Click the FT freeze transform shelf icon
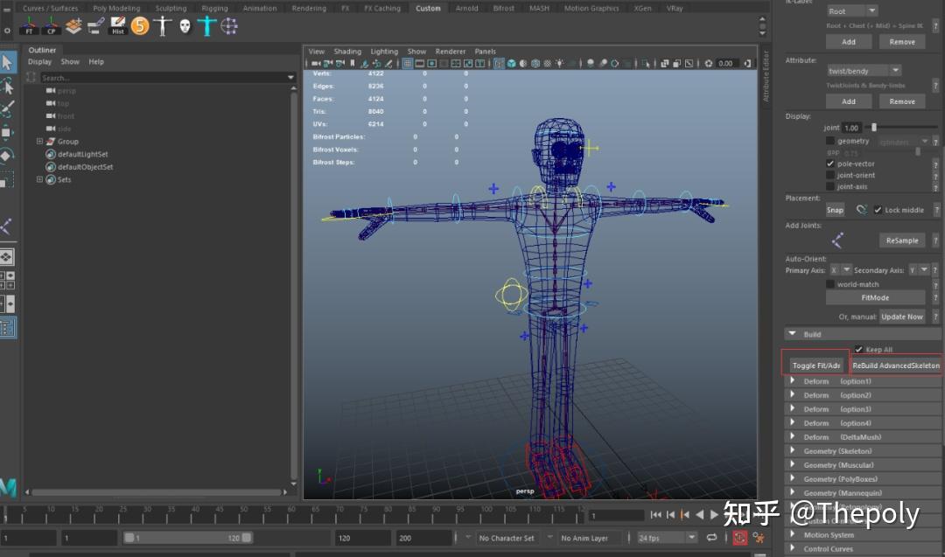945x557 pixels. pyautogui.click(x=27, y=26)
